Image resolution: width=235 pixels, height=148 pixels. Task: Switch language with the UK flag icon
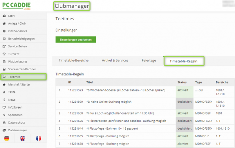23,138
